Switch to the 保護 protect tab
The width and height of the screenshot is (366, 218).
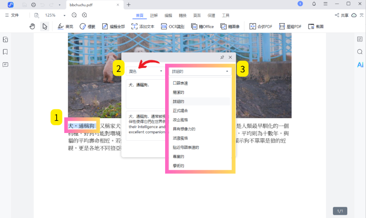pyautogui.click(x=211, y=15)
